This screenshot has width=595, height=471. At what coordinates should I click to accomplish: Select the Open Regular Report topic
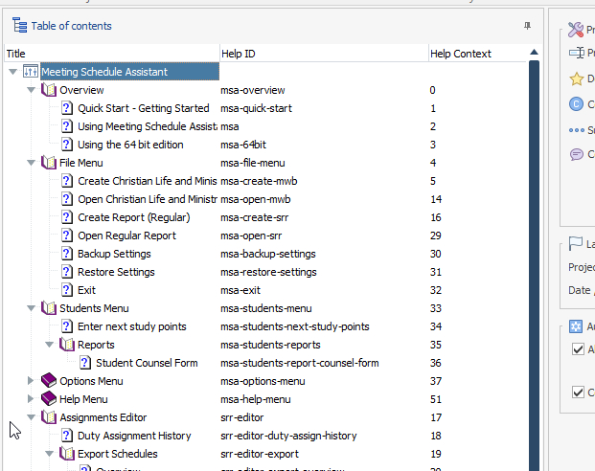[x=126, y=235]
